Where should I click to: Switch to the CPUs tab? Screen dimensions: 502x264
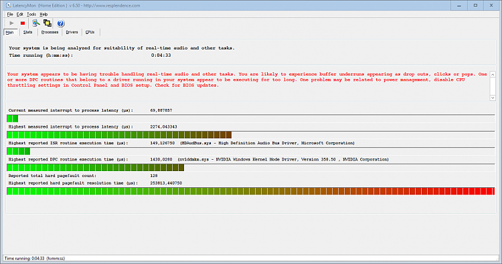click(90, 32)
